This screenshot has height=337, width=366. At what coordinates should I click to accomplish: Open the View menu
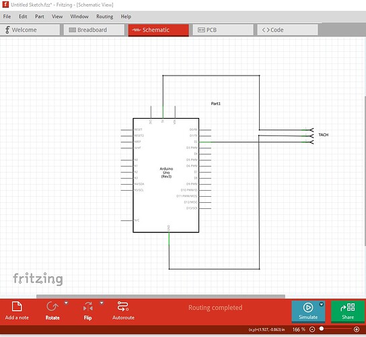point(57,16)
